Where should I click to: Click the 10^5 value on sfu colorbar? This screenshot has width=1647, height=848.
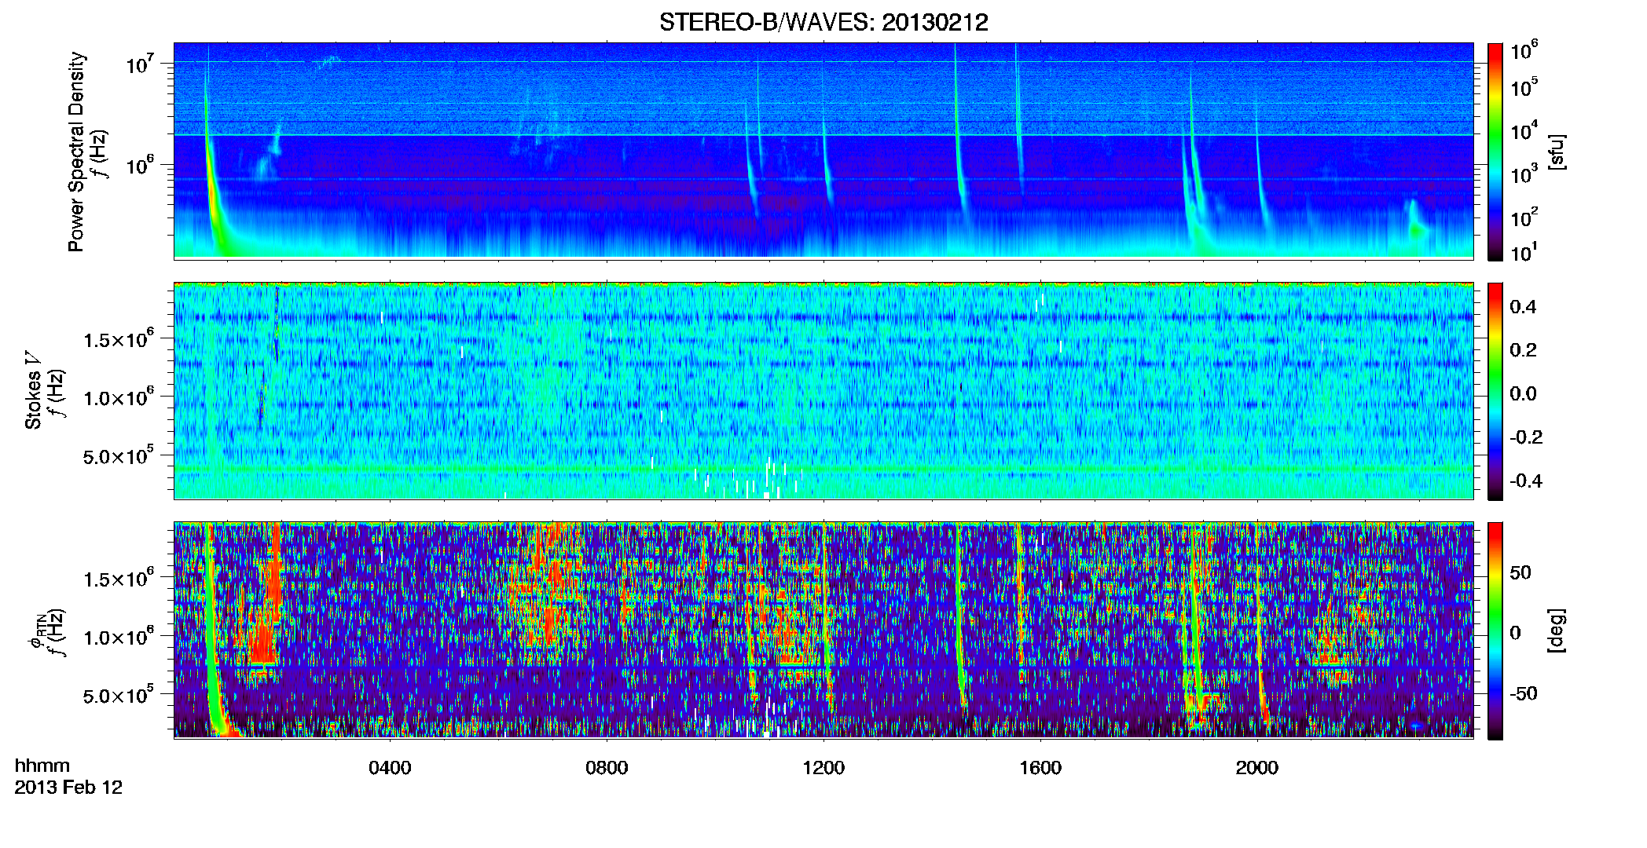click(1525, 88)
